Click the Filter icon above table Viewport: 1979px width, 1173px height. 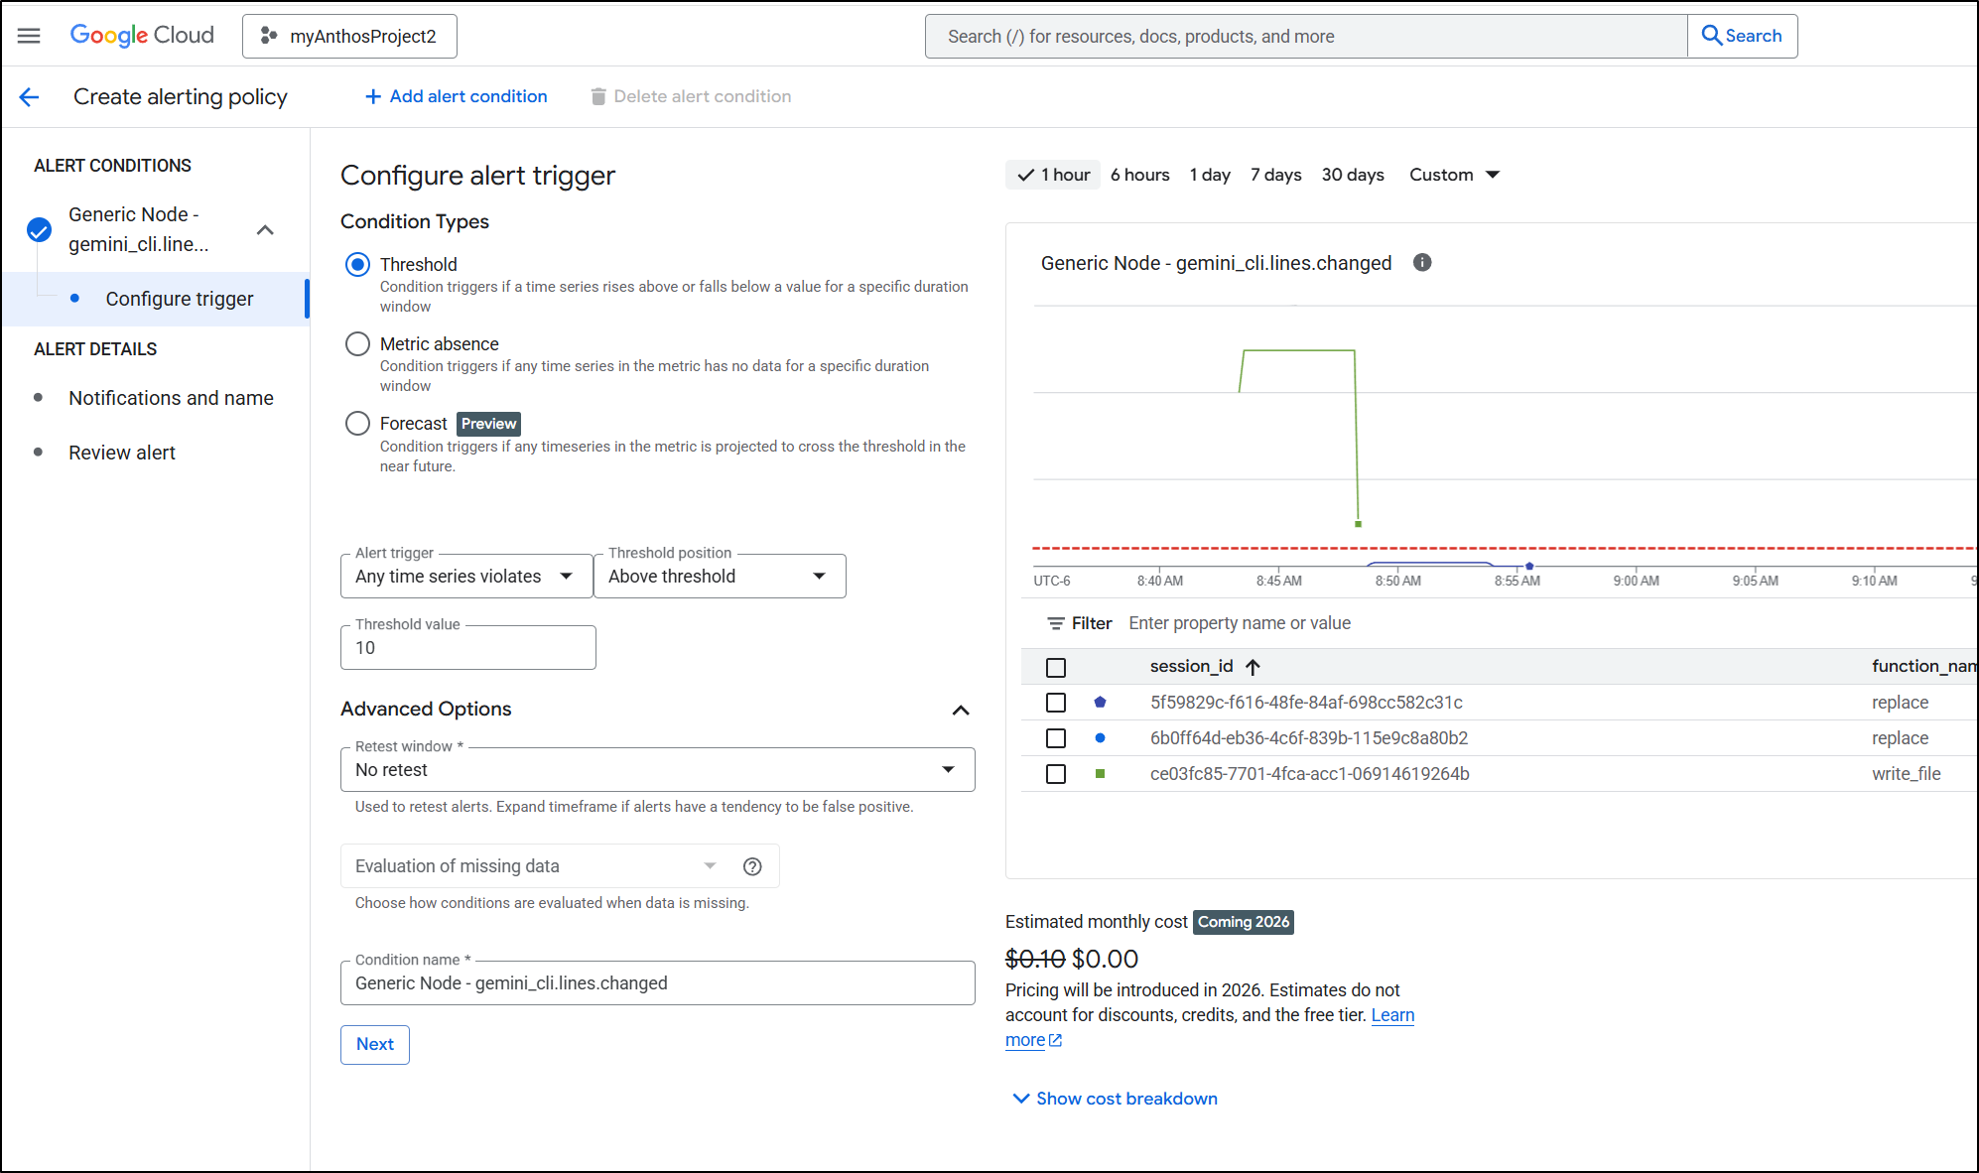click(x=1055, y=623)
